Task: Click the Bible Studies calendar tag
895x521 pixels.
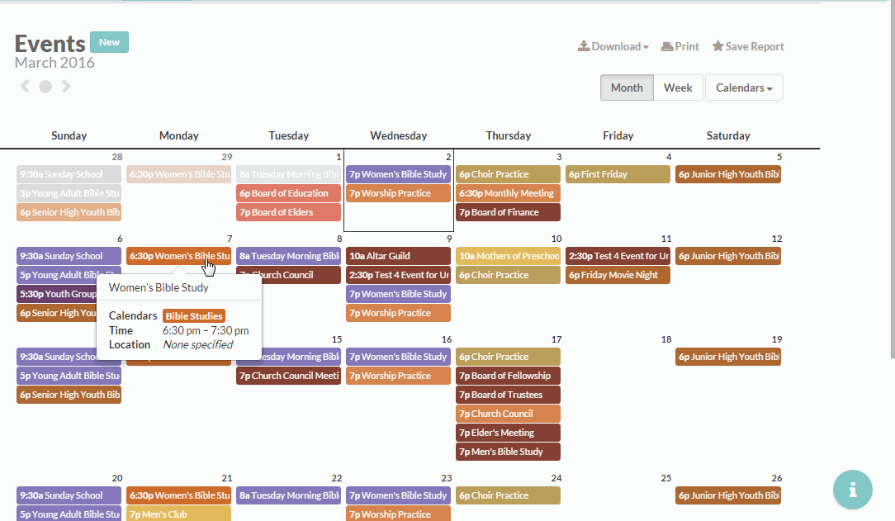Action: (194, 316)
